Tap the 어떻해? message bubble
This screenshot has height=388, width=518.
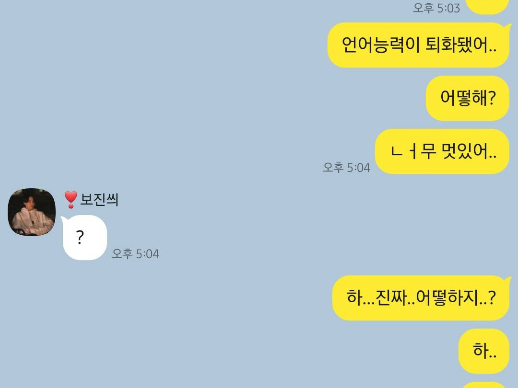pos(468,98)
